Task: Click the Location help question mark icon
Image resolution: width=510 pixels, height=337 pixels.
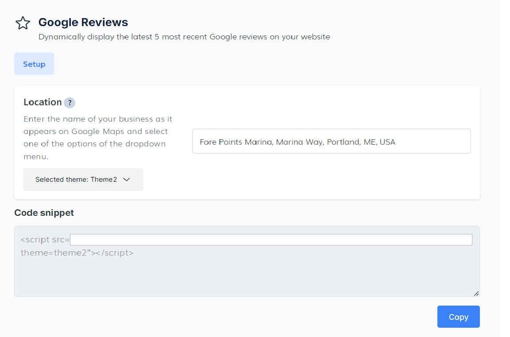Action: point(70,103)
